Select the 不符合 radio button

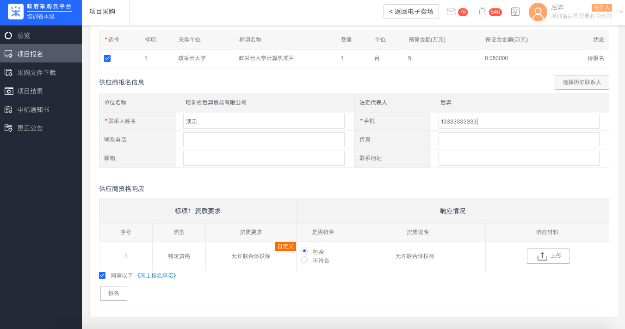304,260
